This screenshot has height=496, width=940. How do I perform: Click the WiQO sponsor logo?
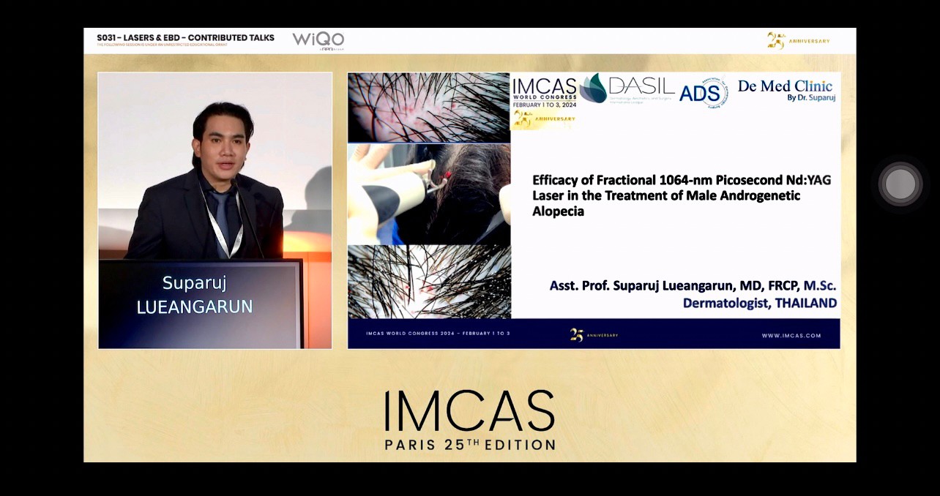[318, 40]
